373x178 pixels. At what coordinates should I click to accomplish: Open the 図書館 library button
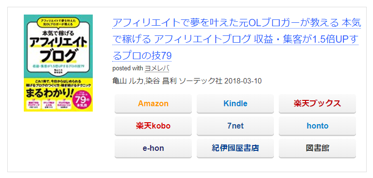[x=317, y=148]
